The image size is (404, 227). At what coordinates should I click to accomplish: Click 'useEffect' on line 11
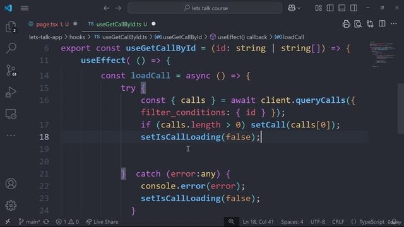tap(103, 61)
